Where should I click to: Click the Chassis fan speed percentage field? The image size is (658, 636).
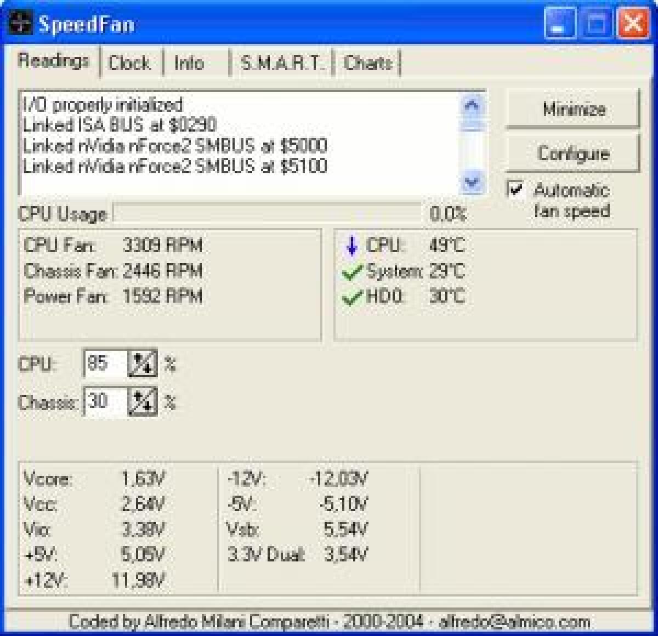[x=105, y=402]
